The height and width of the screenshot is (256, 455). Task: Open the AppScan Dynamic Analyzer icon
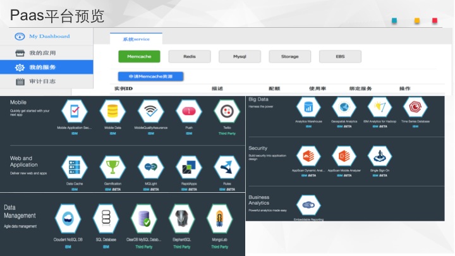(308, 156)
